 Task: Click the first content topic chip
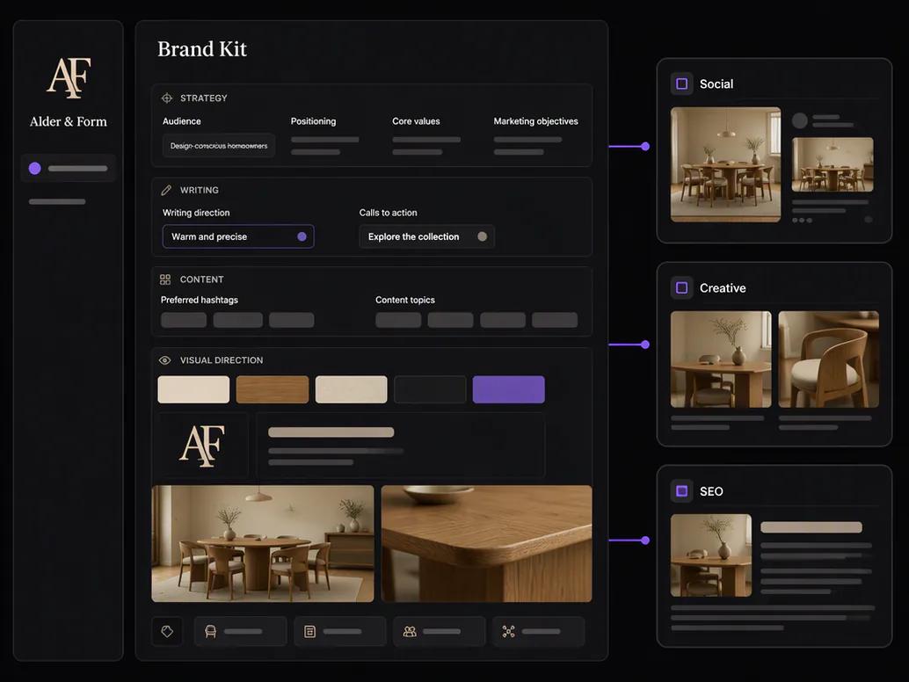[x=398, y=320]
